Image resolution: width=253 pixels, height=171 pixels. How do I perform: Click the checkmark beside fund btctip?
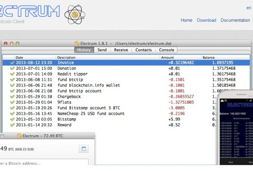(x=12, y=79)
